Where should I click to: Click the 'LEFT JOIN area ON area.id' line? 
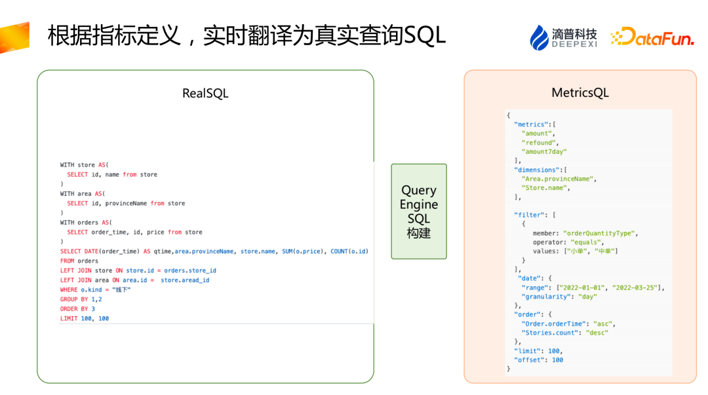[134, 280]
